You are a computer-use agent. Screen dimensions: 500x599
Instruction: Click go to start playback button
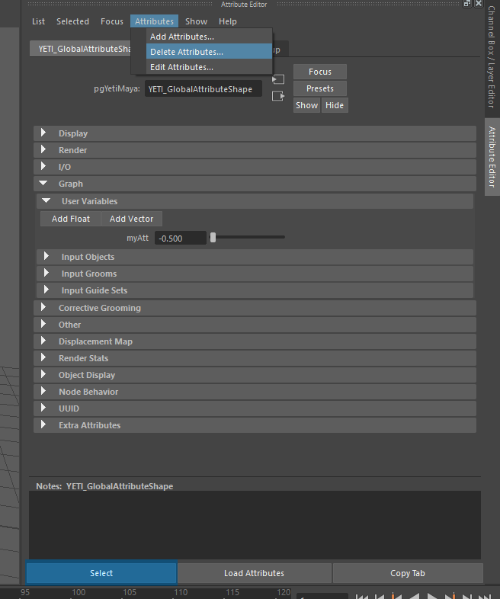click(x=363, y=597)
